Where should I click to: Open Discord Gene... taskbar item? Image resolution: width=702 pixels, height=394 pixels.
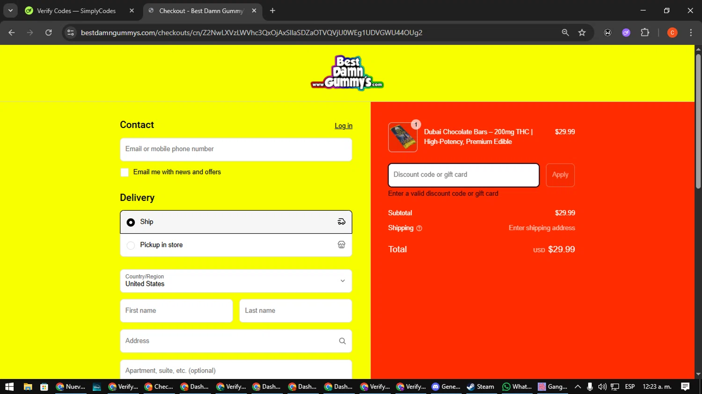(x=446, y=387)
